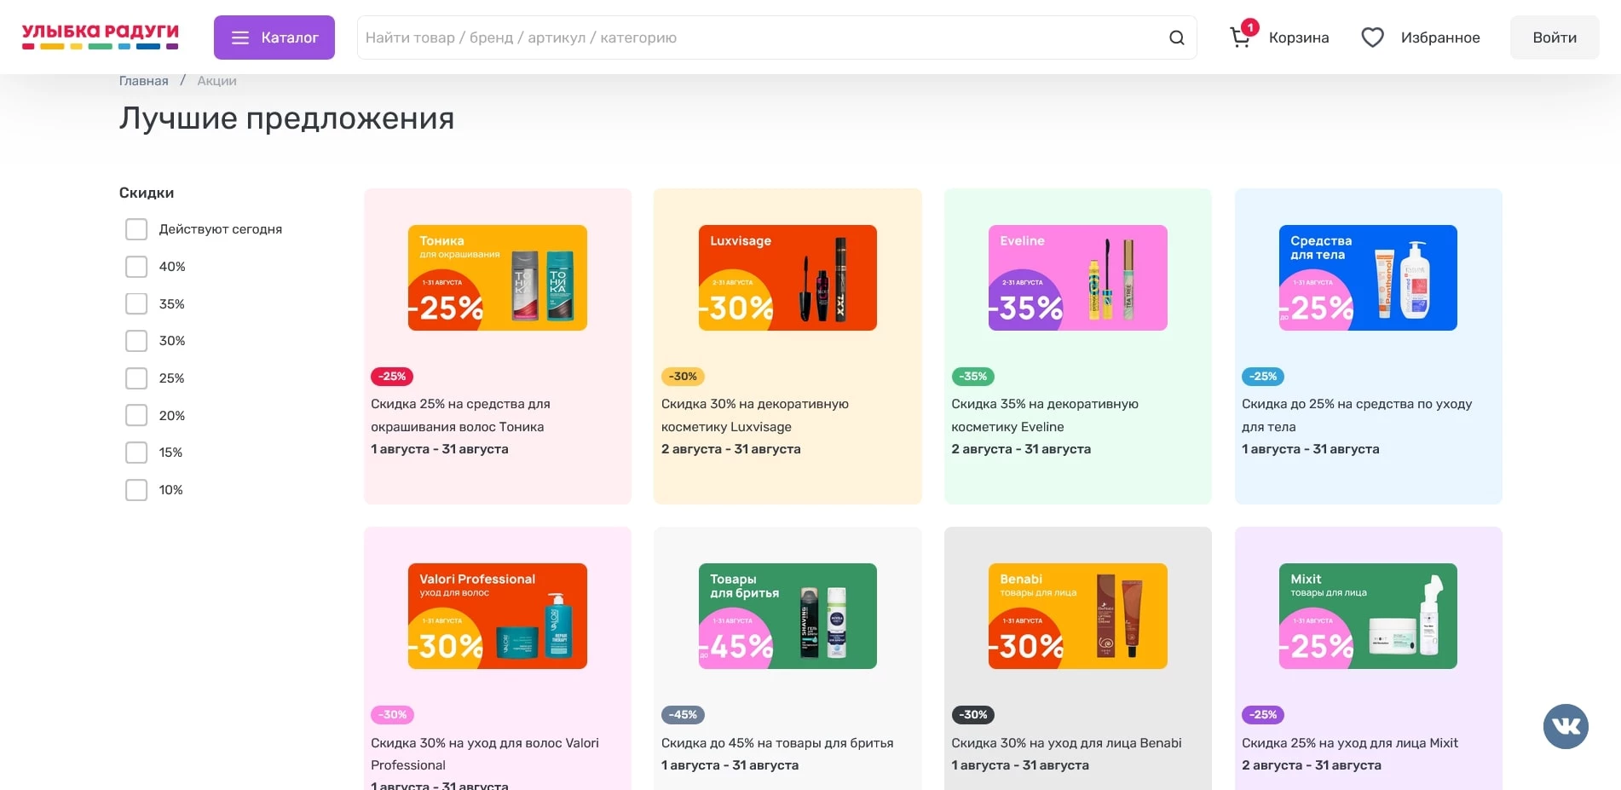The image size is (1621, 790).
Task: Enable the Действуют сегодня checkbox
Action: 136,229
